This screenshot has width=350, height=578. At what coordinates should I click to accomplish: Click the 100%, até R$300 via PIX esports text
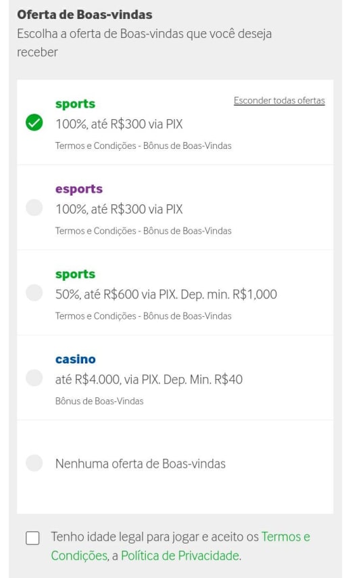(119, 209)
